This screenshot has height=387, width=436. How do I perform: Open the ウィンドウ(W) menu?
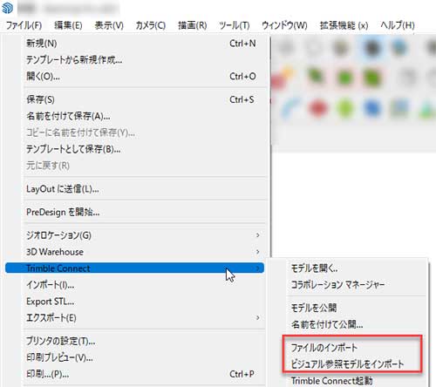point(284,25)
